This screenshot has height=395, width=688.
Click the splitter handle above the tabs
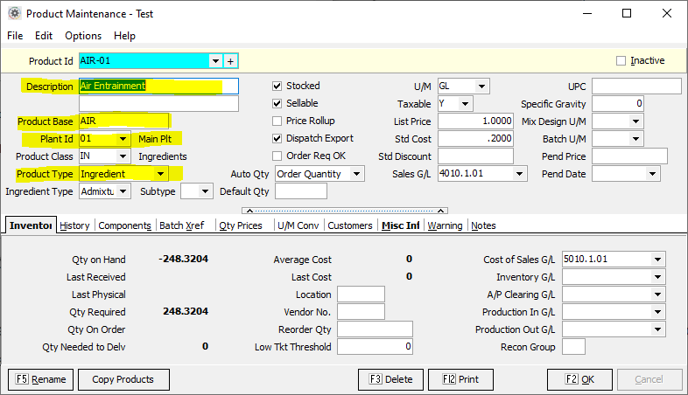tap(344, 210)
